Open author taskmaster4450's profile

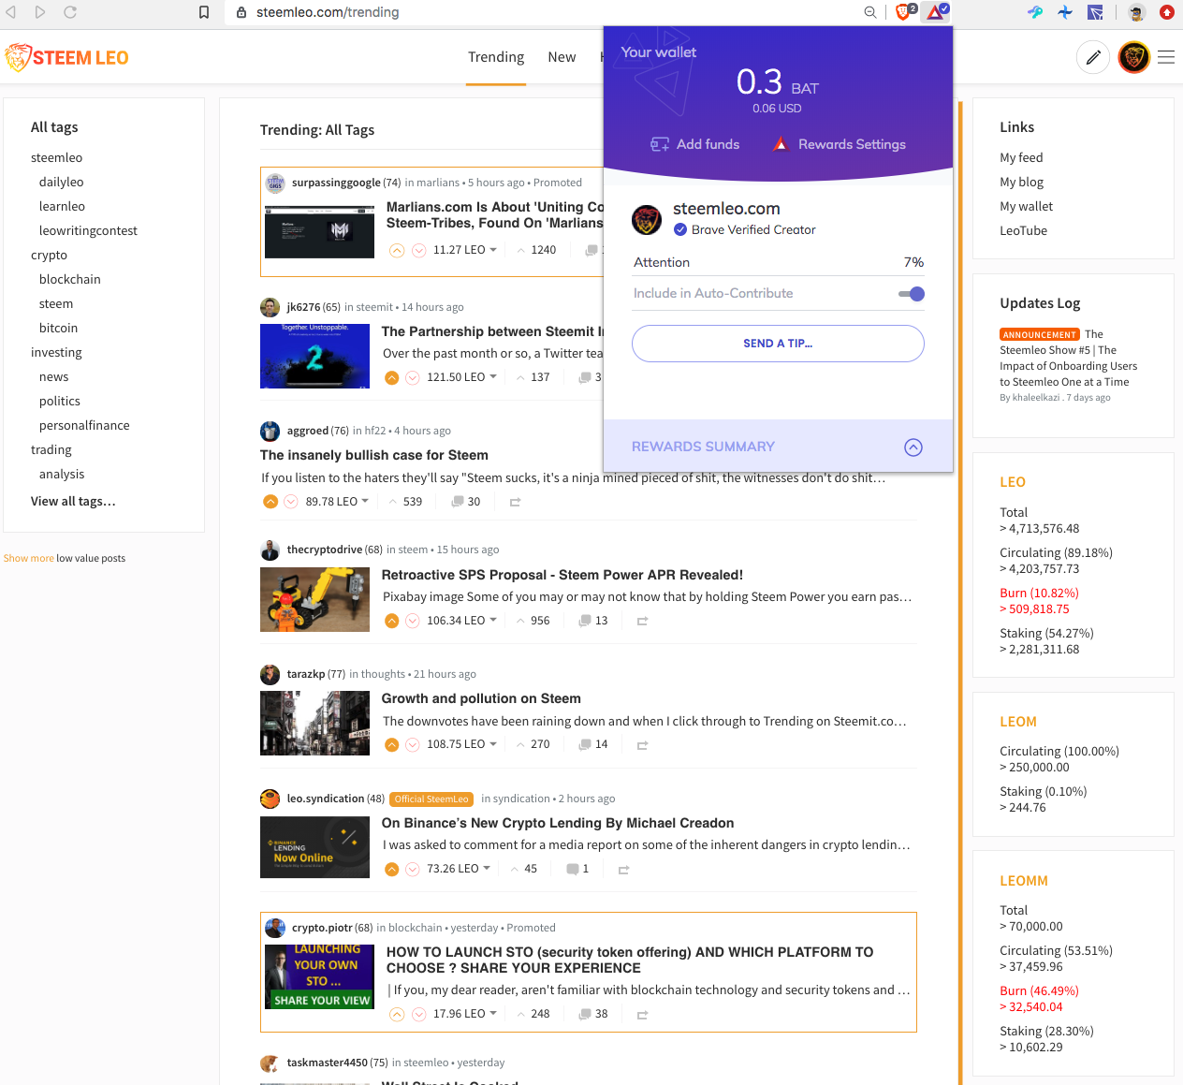tap(327, 1063)
